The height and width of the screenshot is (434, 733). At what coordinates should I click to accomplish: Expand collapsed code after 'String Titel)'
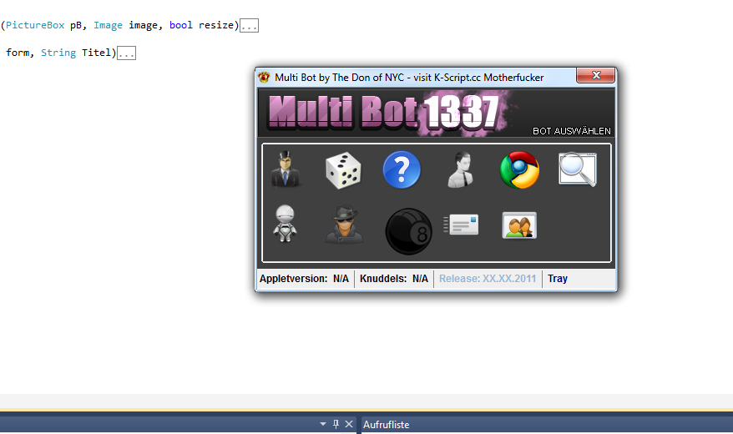pos(126,53)
